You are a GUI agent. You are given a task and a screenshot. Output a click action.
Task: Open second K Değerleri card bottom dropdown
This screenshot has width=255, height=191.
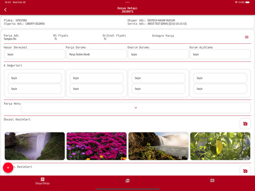click(x=97, y=89)
